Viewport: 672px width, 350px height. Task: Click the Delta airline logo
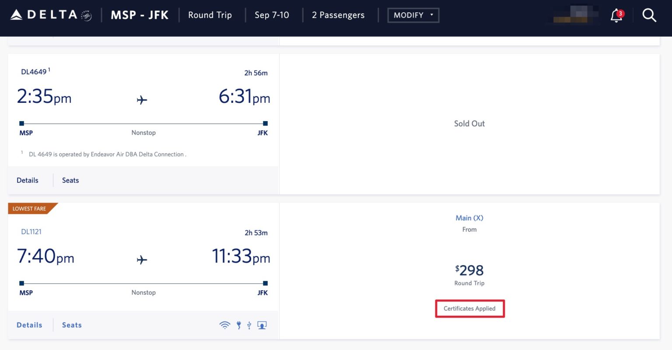pyautogui.click(x=44, y=14)
